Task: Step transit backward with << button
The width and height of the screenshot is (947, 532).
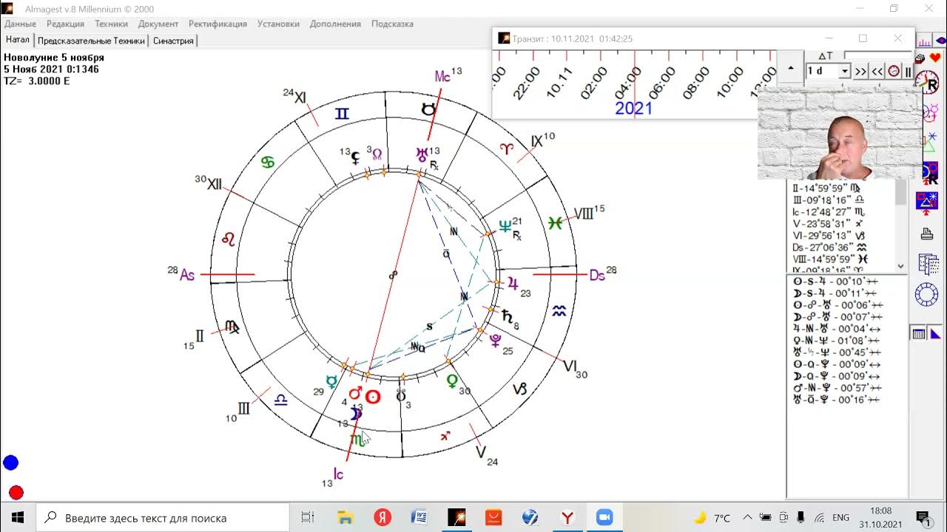Action: coord(877,71)
